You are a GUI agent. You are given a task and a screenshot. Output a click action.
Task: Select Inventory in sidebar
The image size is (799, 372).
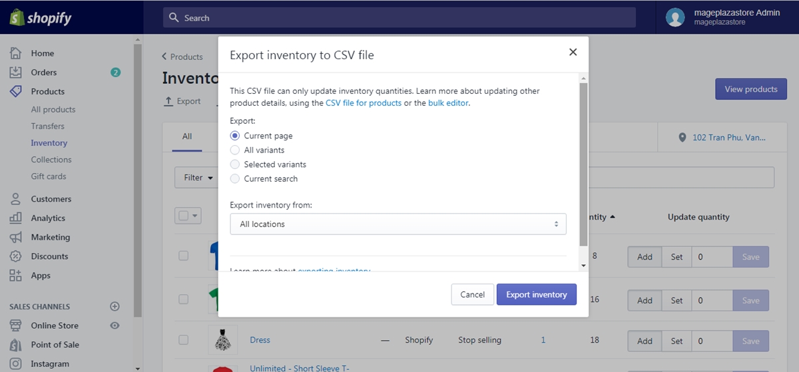pos(49,143)
